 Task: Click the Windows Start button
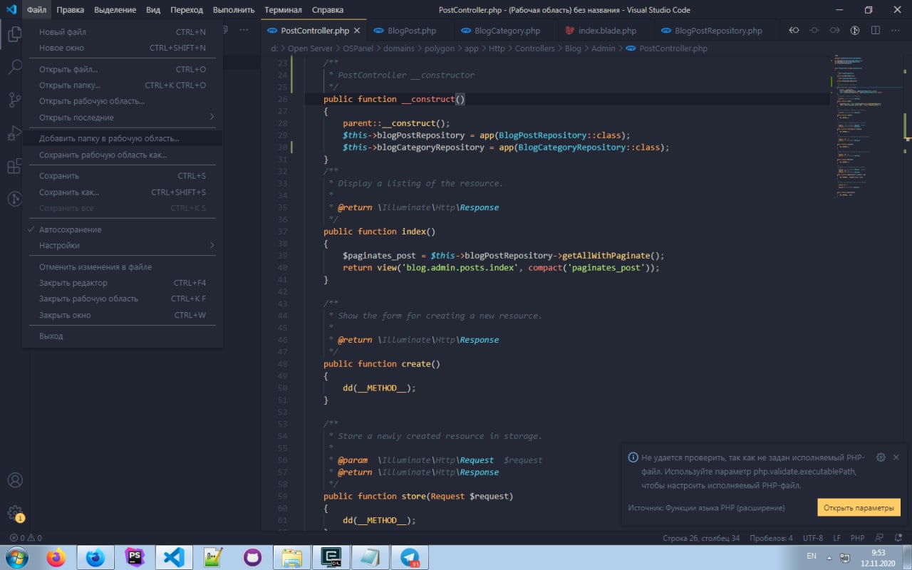16,557
